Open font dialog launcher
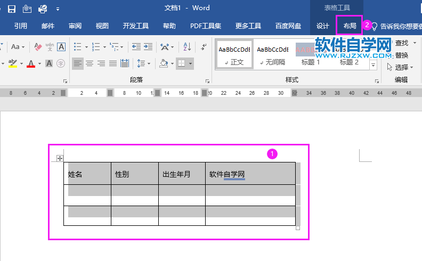Image resolution: width=422 pixels, height=261 pixels. click(65, 81)
